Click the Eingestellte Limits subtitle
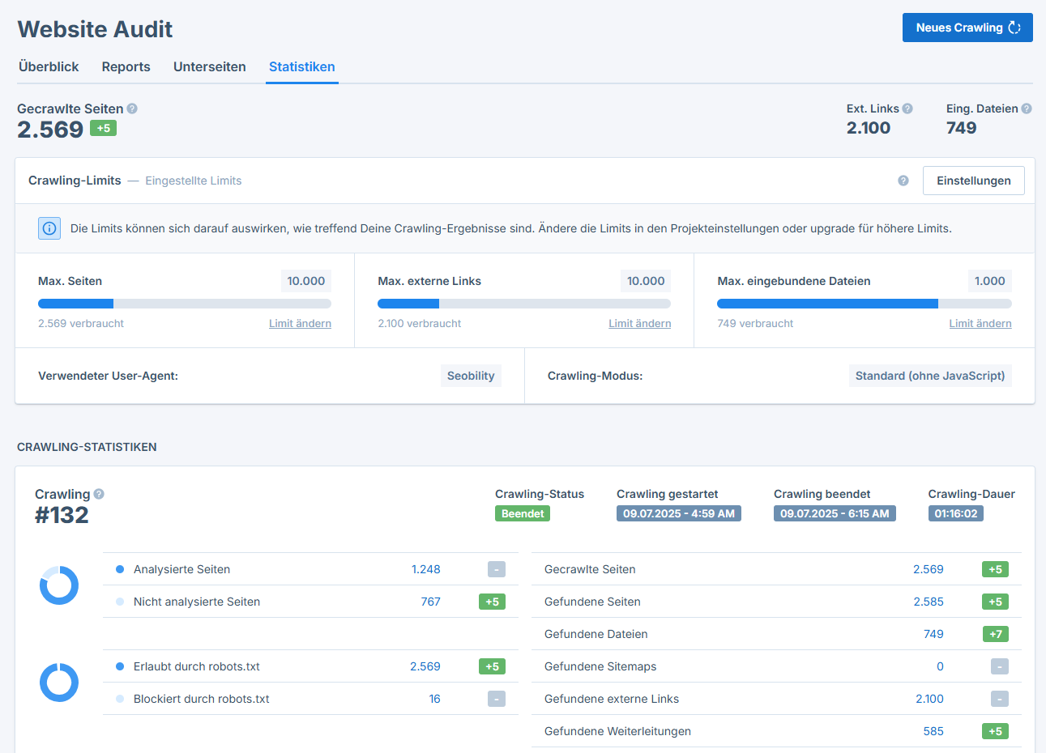 coord(194,181)
